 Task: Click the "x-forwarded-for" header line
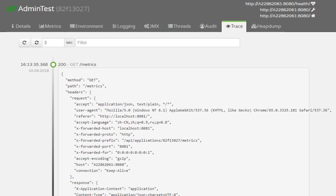(114, 153)
